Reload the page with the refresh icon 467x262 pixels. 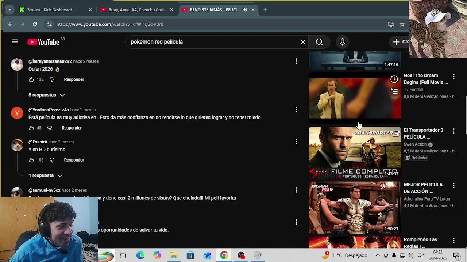(35, 24)
